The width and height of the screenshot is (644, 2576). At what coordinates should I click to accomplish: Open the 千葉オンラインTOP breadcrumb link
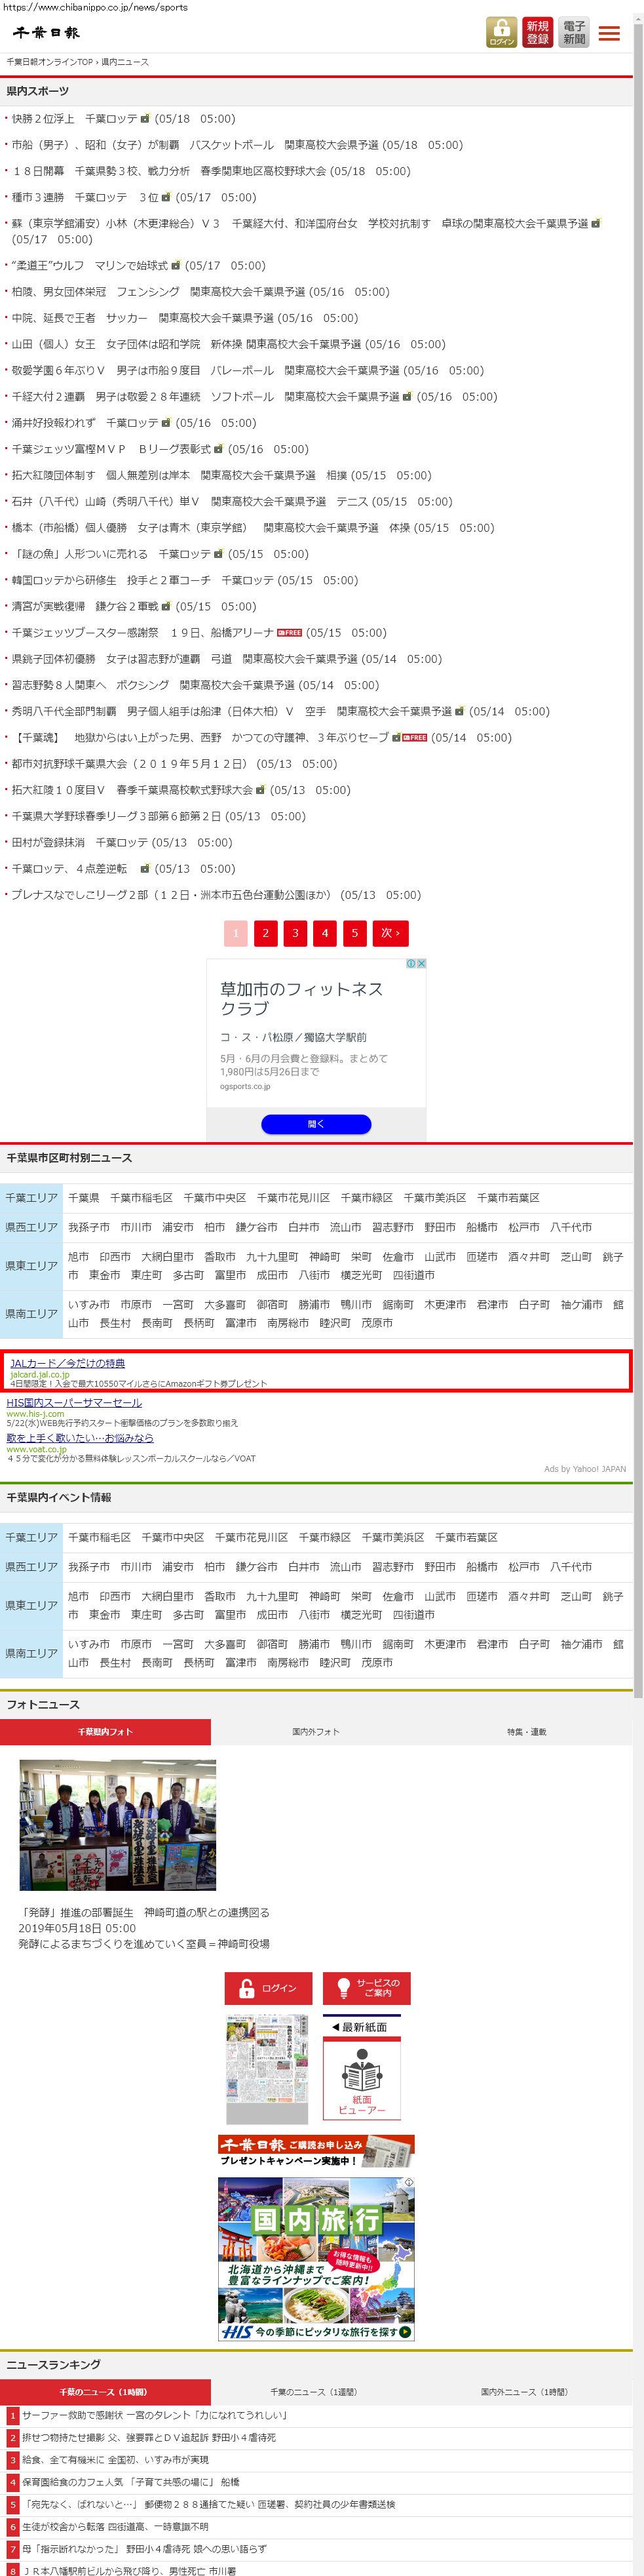coord(49,62)
